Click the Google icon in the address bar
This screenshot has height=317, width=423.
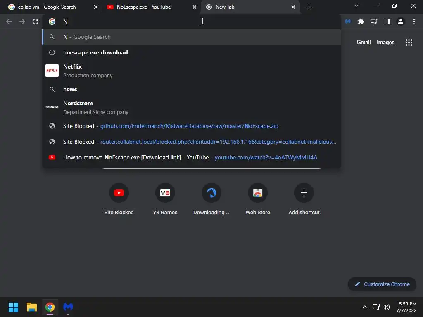[52, 21]
